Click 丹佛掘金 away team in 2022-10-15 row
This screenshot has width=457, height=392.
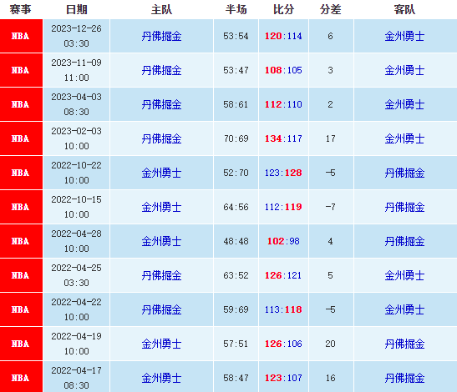(x=404, y=207)
